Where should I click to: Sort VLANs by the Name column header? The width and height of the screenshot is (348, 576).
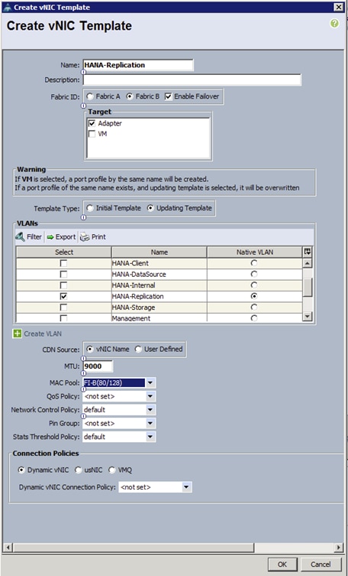(159, 252)
